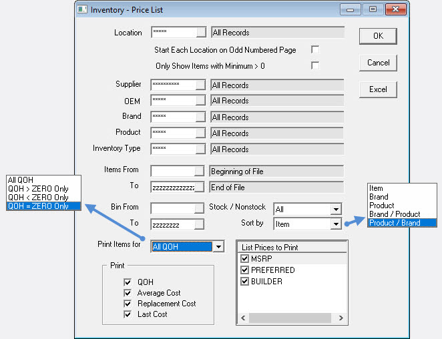This screenshot has width=442, height=339.
Task: Click the Inventory Price List window icon
Action: 82,9
